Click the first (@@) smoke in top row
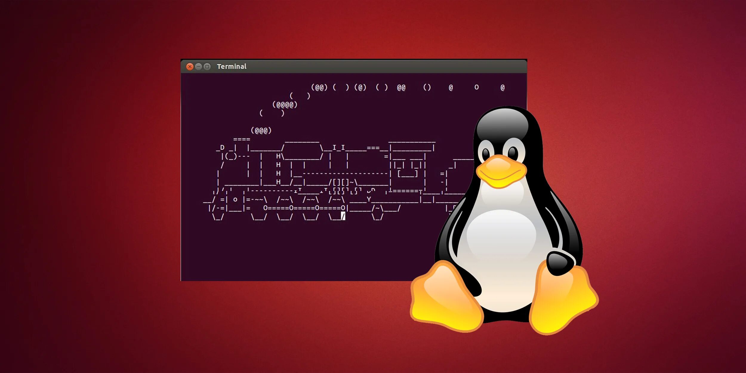The height and width of the screenshot is (373, 746). coord(319,87)
